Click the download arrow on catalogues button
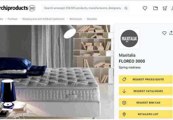Viewport: 173px width, 120px height. point(124,91)
